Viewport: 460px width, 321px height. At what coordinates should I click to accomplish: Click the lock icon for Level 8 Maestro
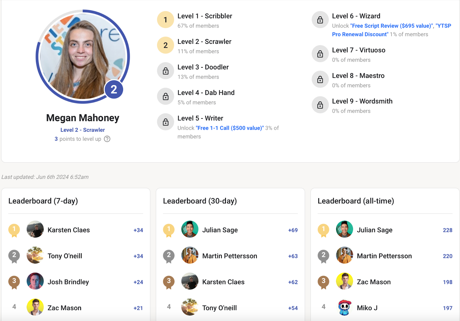point(320,79)
